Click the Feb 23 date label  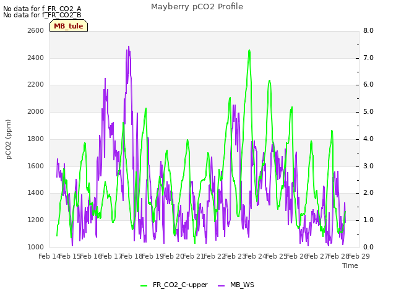pos(235,256)
